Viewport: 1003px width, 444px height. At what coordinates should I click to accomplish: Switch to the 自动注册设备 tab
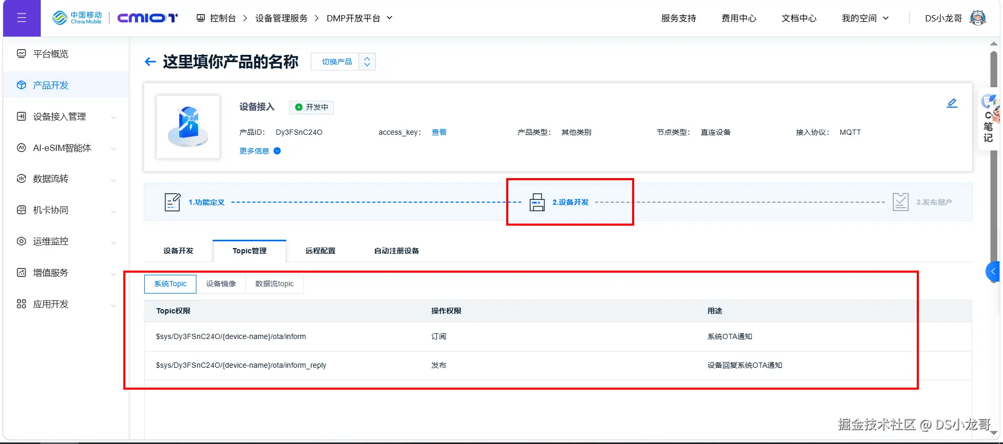(x=396, y=251)
